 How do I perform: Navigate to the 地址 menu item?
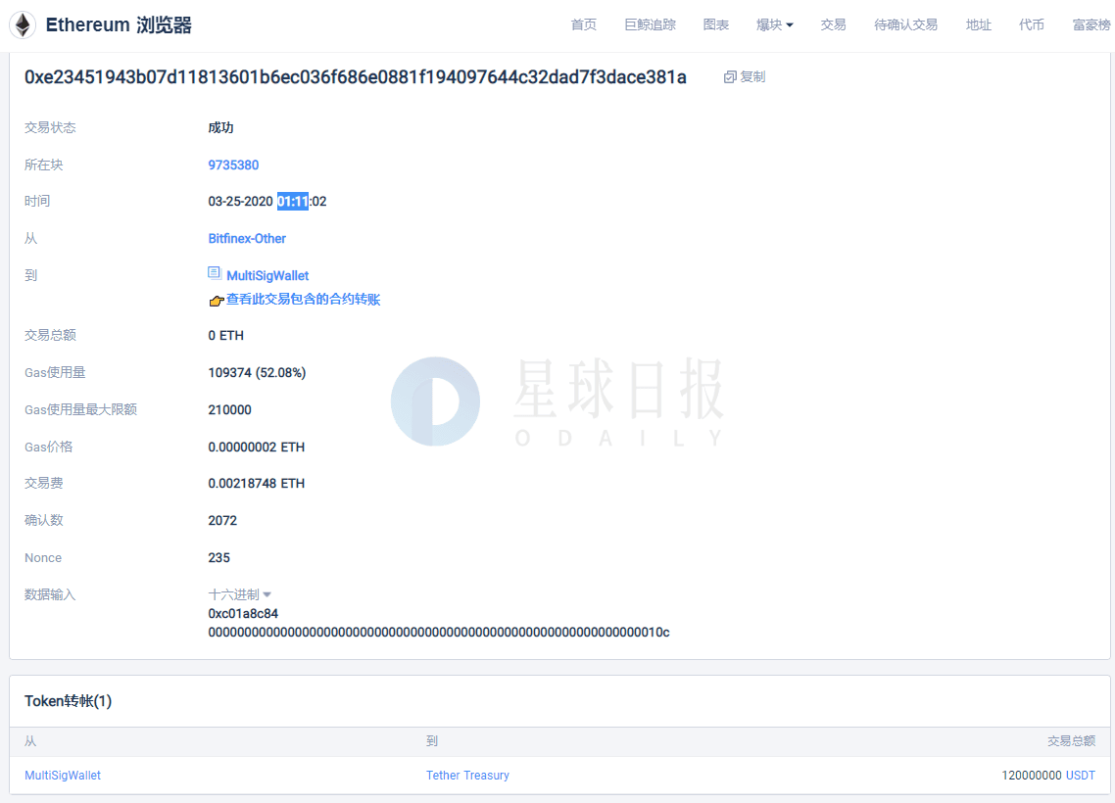979,24
